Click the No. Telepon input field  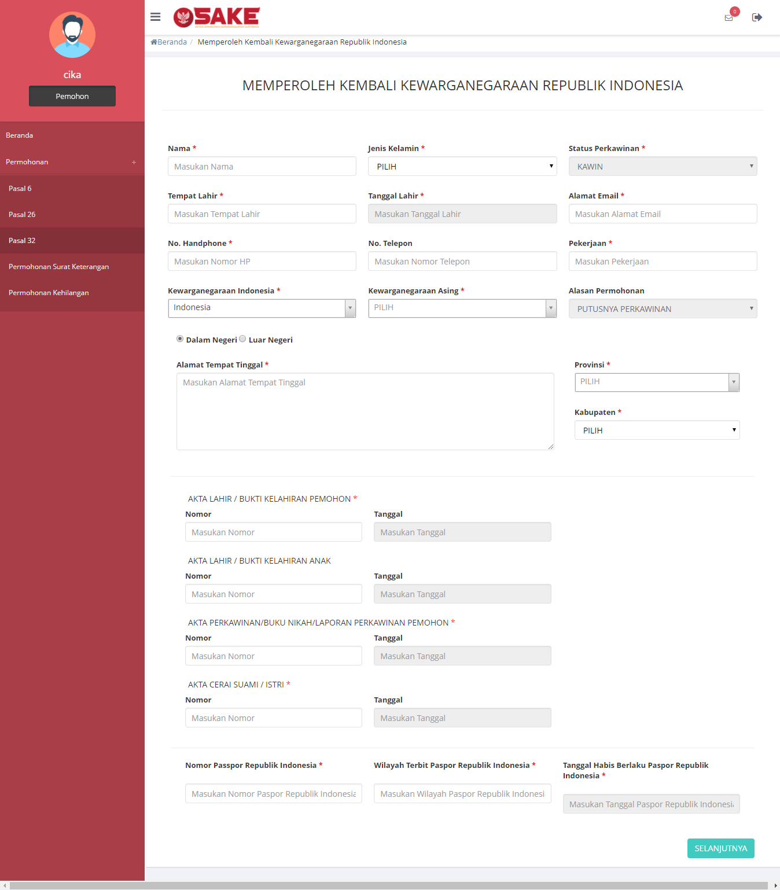(462, 261)
